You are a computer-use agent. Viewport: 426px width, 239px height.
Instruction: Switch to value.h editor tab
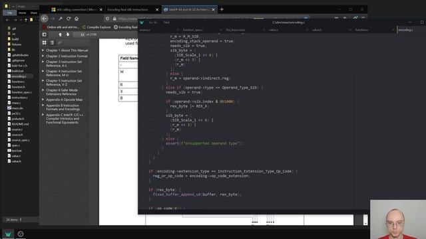point(317,30)
